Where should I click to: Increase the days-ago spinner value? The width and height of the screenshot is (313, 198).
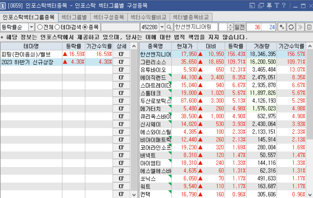(230, 25)
